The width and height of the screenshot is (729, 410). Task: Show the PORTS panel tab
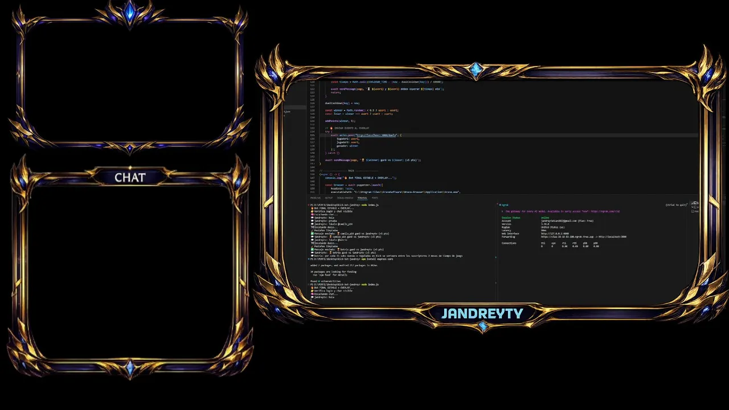click(375, 198)
